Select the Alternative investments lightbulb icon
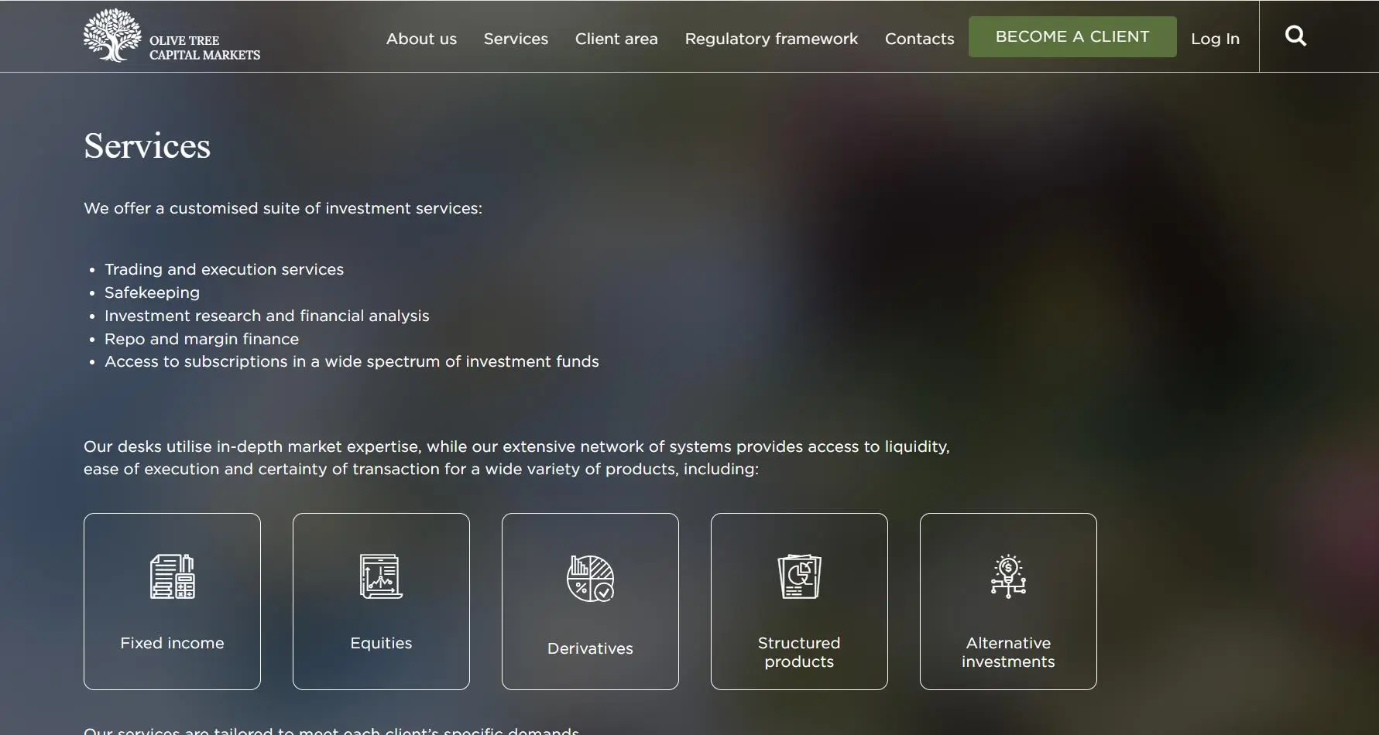The height and width of the screenshot is (735, 1379). (1008, 576)
